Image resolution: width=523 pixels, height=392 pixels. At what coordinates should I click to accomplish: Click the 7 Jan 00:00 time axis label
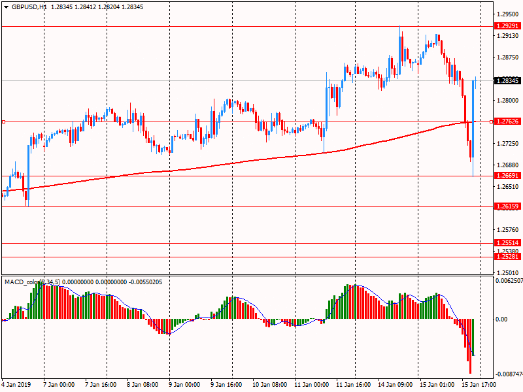coord(58,385)
